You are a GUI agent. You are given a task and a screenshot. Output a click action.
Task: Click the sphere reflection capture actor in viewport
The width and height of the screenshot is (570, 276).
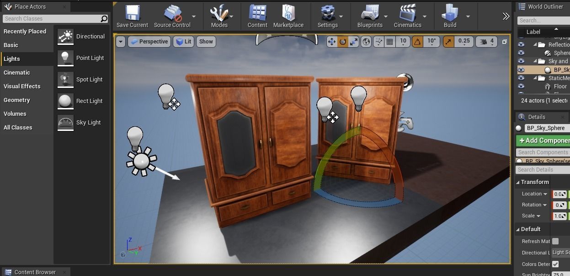405,82
